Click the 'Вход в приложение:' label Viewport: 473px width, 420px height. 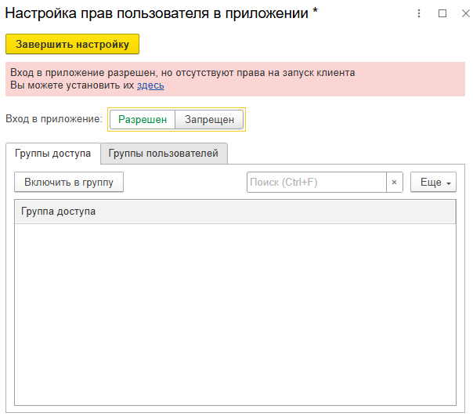54,119
